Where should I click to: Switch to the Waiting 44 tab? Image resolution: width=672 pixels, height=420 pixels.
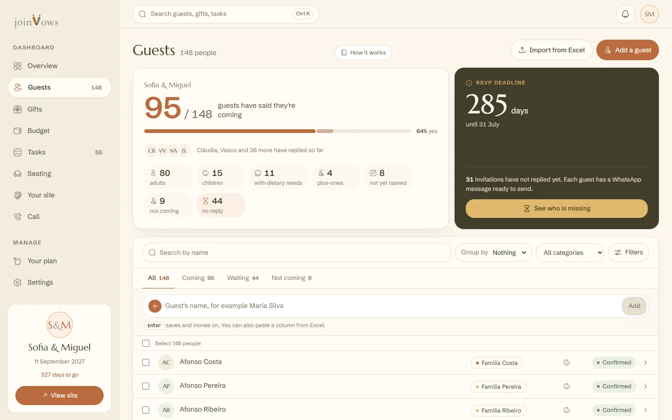[x=243, y=278]
